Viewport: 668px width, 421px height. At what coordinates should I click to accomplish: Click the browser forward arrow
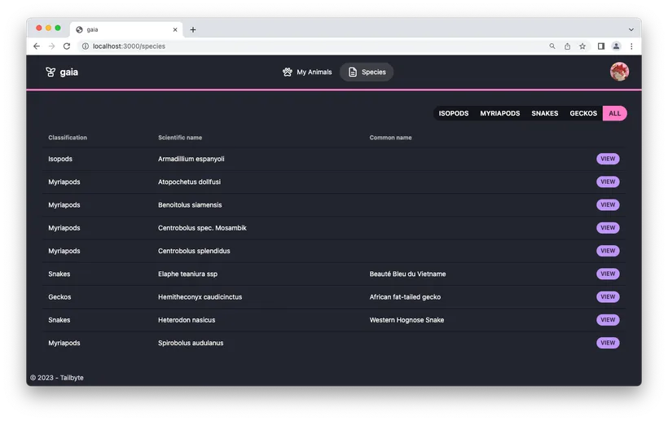[x=51, y=46]
